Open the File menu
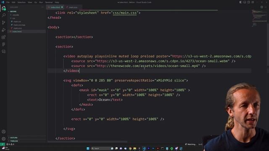This screenshot has width=269, height=151. tap(8, 3)
